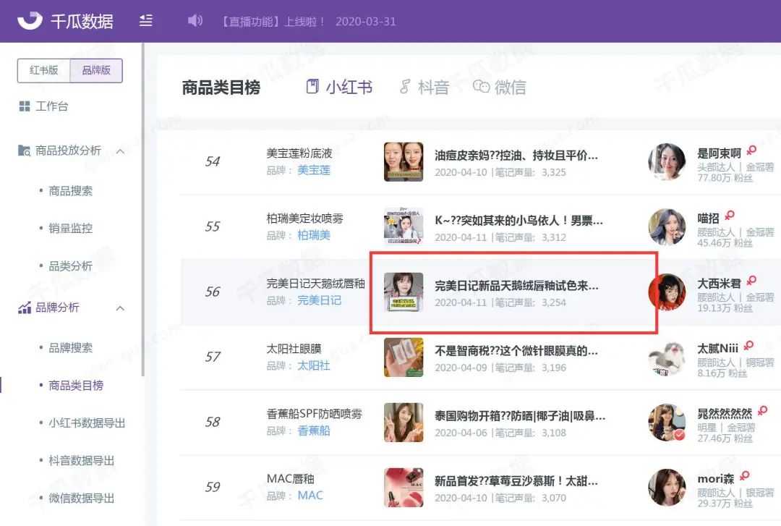Click 太腻Niii avatar
The width and height of the screenshot is (781, 526).
coord(667,357)
